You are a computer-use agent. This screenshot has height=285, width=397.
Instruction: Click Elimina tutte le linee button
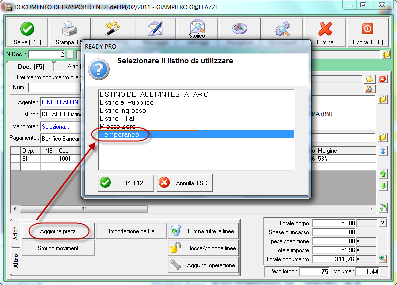click(x=203, y=231)
